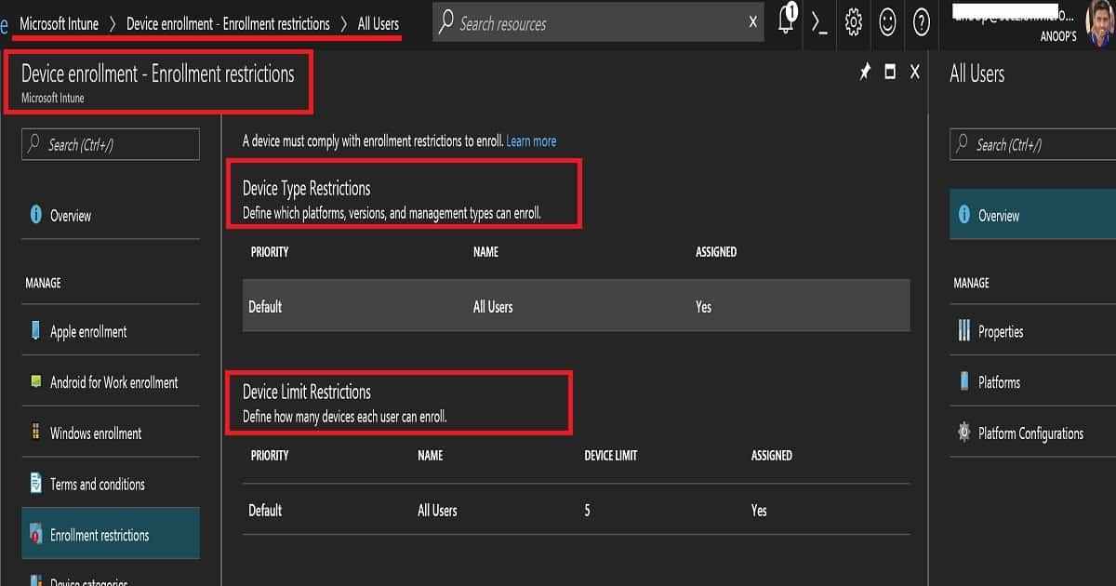The width and height of the screenshot is (1116, 586).
Task: Launch Cloud Shell from the top bar
Action: [x=819, y=22]
